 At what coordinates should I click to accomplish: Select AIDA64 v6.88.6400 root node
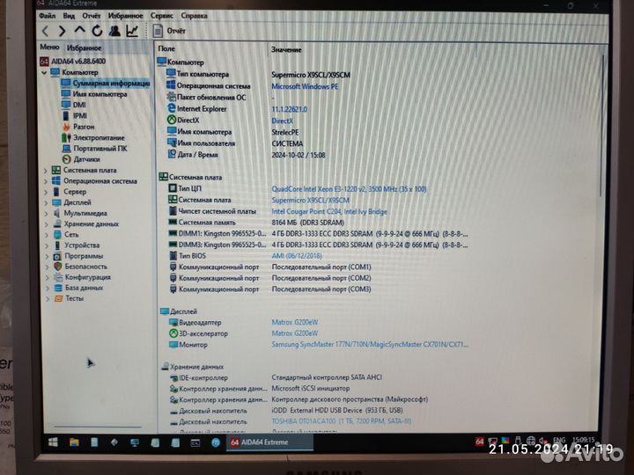click(x=73, y=62)
